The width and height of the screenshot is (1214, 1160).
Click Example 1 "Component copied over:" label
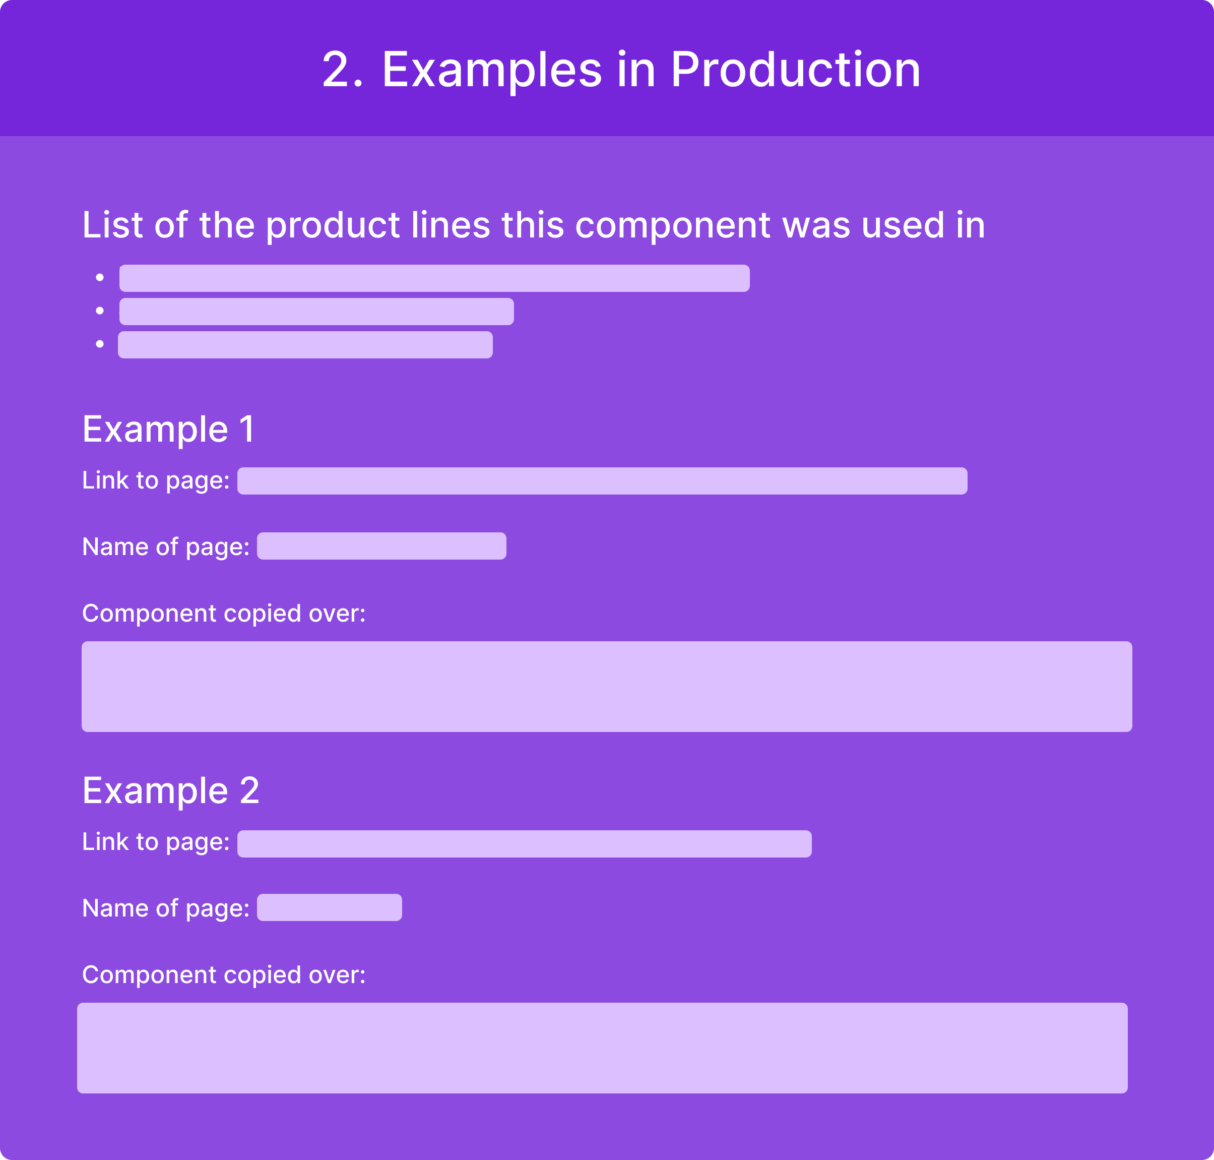[x=224, y=614]
